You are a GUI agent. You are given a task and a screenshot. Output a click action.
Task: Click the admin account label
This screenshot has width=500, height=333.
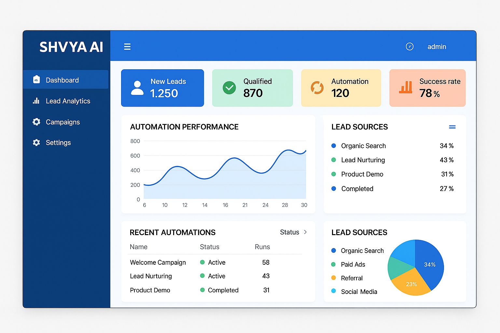(x=437, y=47)
